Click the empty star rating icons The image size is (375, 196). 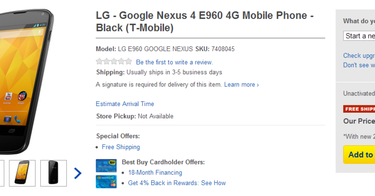(114, 62)
